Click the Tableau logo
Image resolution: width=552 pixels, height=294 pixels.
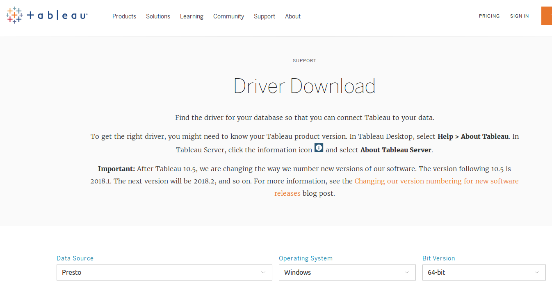[47, 16]
